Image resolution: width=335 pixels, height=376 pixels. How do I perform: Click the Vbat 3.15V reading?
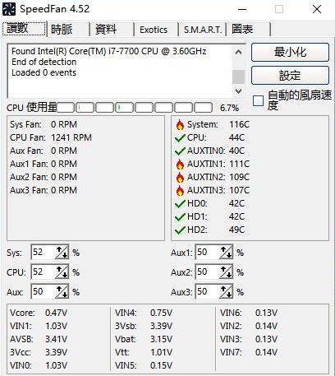[x=144, y=339]
